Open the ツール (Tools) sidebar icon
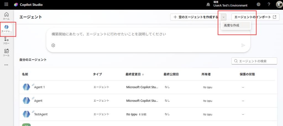 tap(6, 52)
